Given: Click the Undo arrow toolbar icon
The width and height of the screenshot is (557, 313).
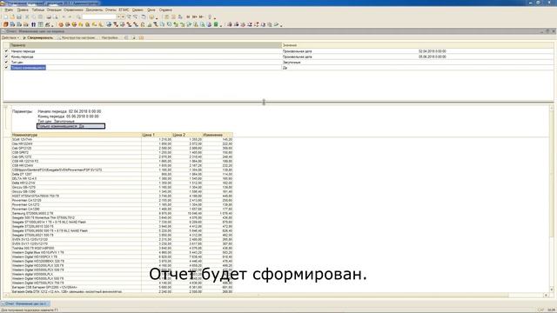Looking at the screenshot, I should click(x=64, y=17).
